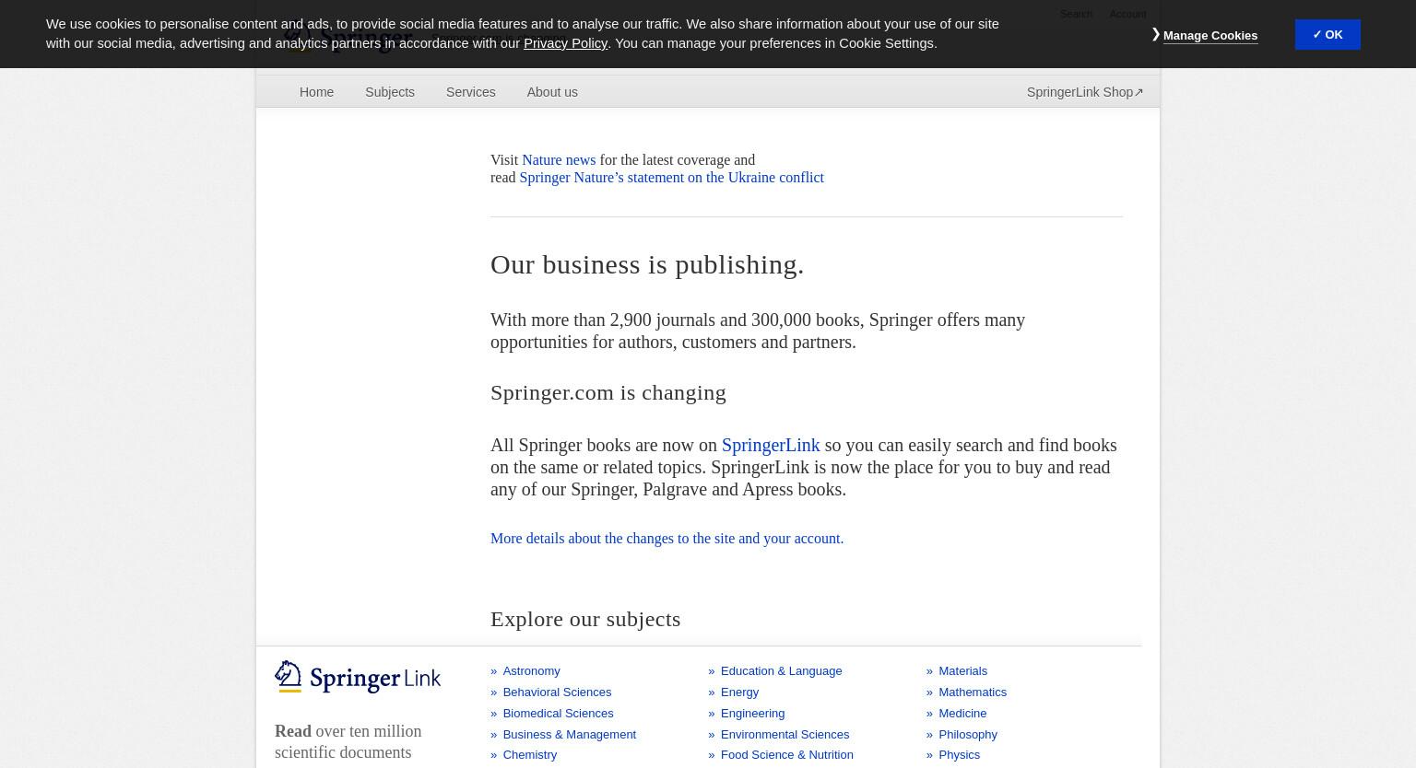Open the Subjects menu
This screenshot has height=768, width=1416.
pyautogui.click(x=390, y=92)
